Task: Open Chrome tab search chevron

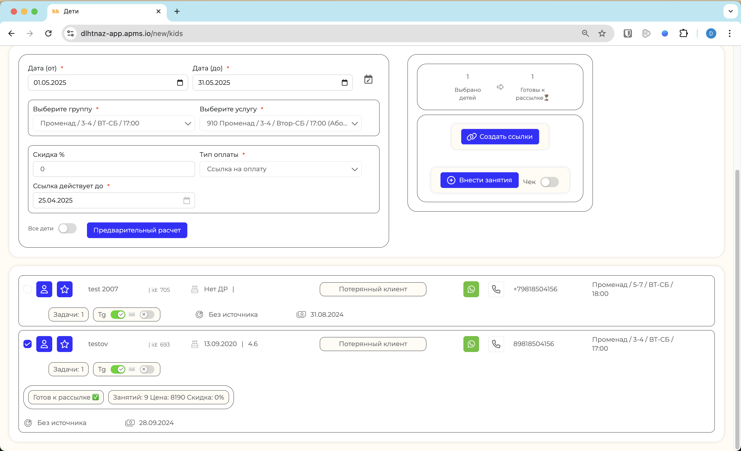Action: click(730, 11)
